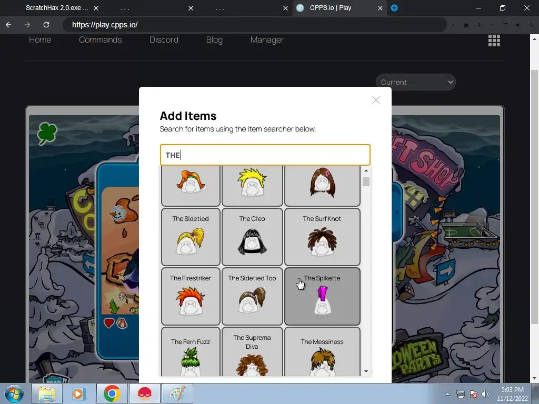Select The Firestriker hair item
This screenshot has height=404, width=539.
pos(191,296)
